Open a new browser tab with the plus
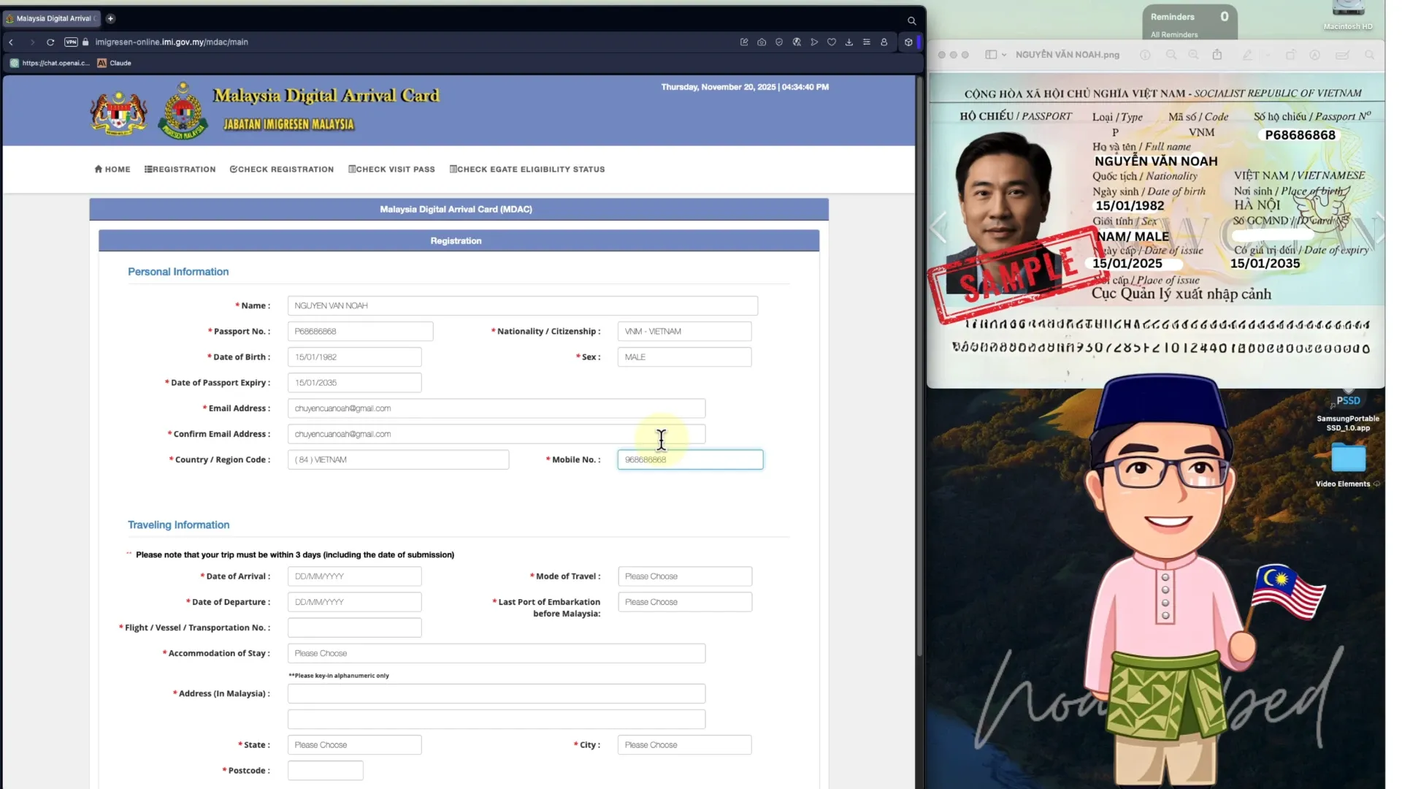The image size is (1402, 789). click(x=110, y=18)
